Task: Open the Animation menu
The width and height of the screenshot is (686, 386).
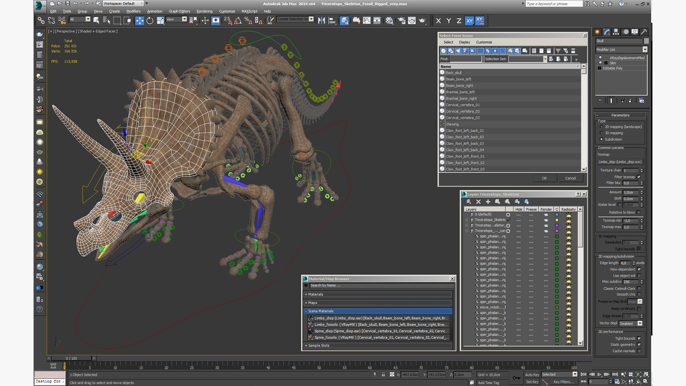Action: (155, 11)
